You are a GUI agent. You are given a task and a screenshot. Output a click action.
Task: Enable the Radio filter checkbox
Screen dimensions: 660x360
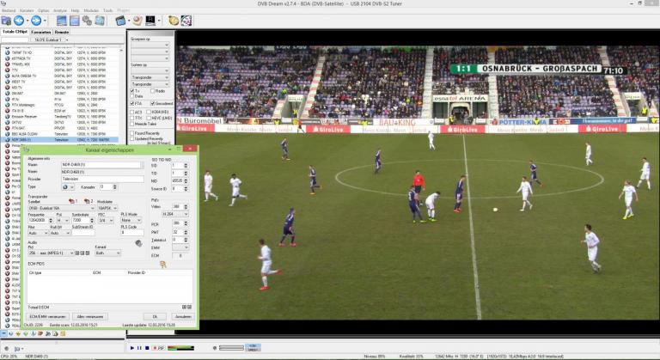click(154, 89)
